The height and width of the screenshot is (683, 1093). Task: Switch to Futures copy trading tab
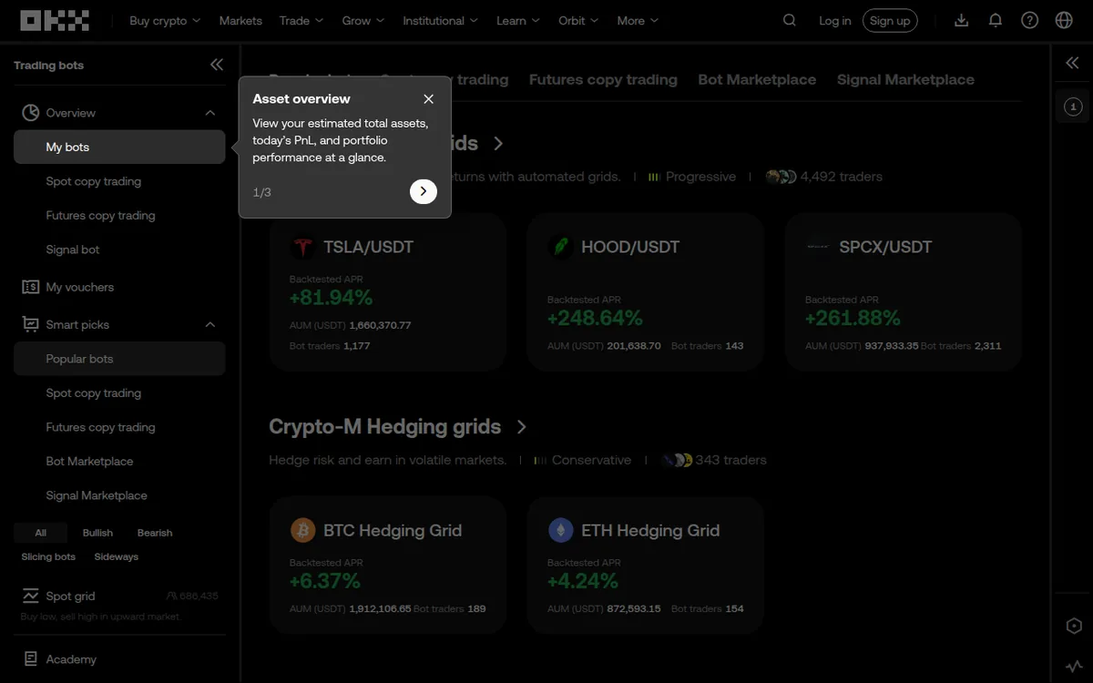coord(603,79)
